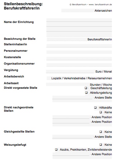Open the www.berufszentrum.de link

coord(100,5)
